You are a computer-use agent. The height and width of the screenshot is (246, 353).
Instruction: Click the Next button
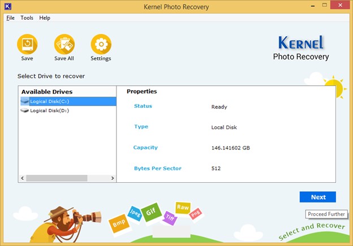point(318,197)
